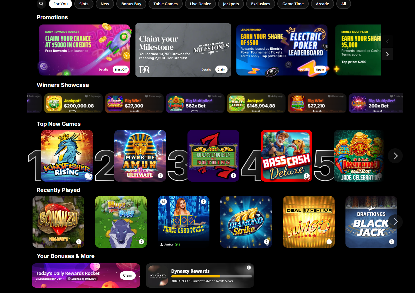Show Dynasty Rewards info icon
415x293 pixels.
click(x=249, y=267)
